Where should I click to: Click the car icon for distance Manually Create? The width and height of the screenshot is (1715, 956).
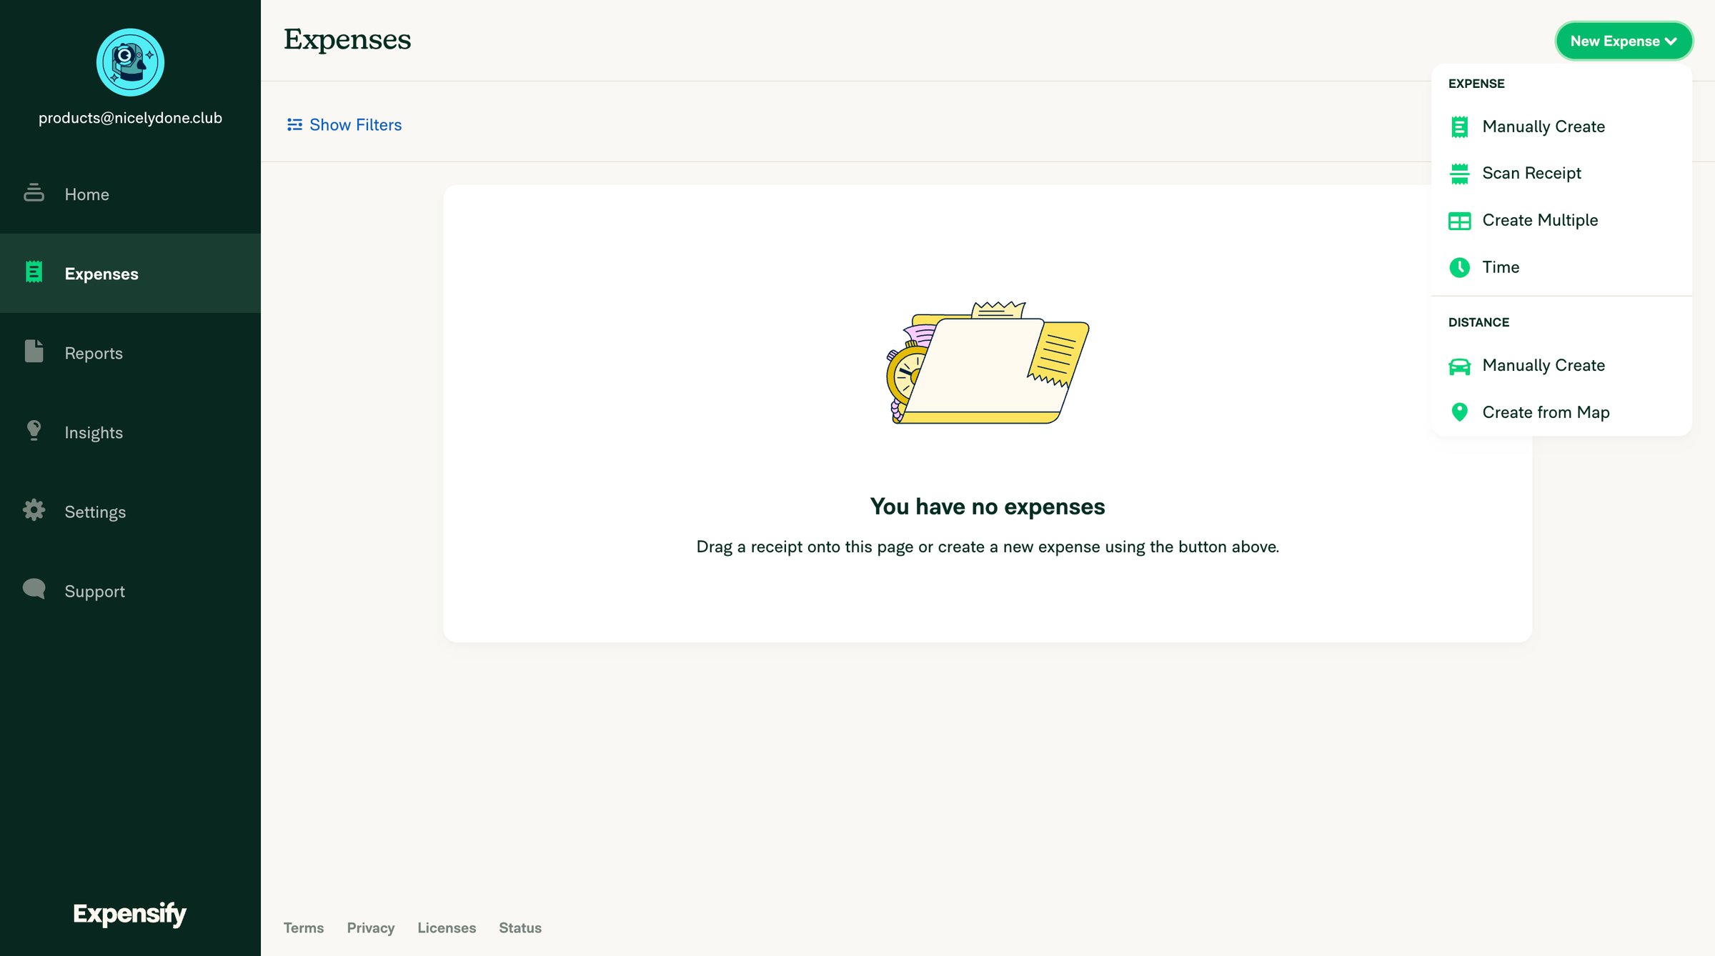pos(1459,366)
